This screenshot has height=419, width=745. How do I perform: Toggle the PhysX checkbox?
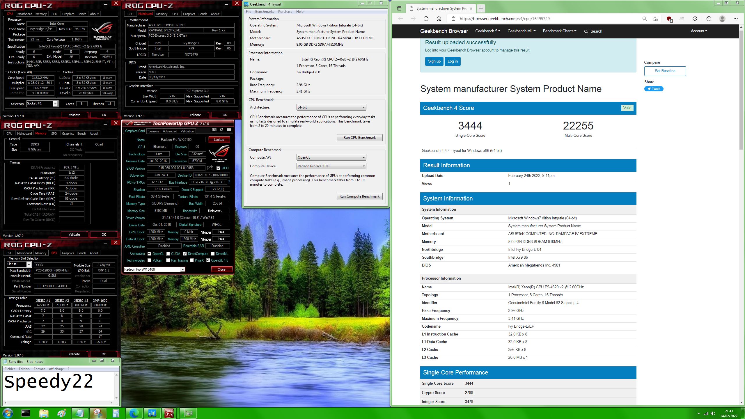pos(192,260)
